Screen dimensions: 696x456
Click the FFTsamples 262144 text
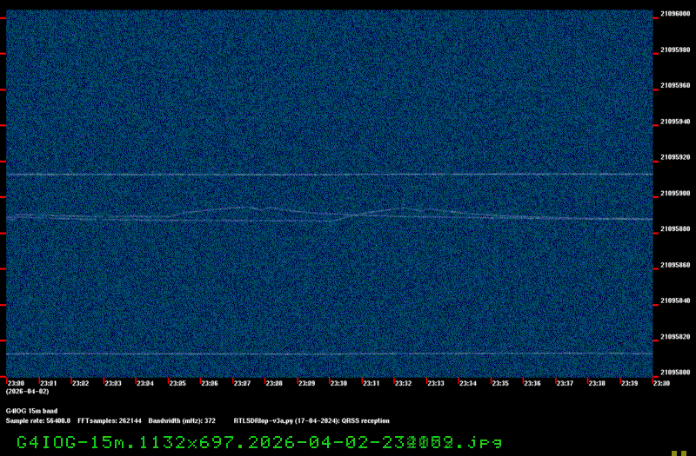[x=109, y=420]
